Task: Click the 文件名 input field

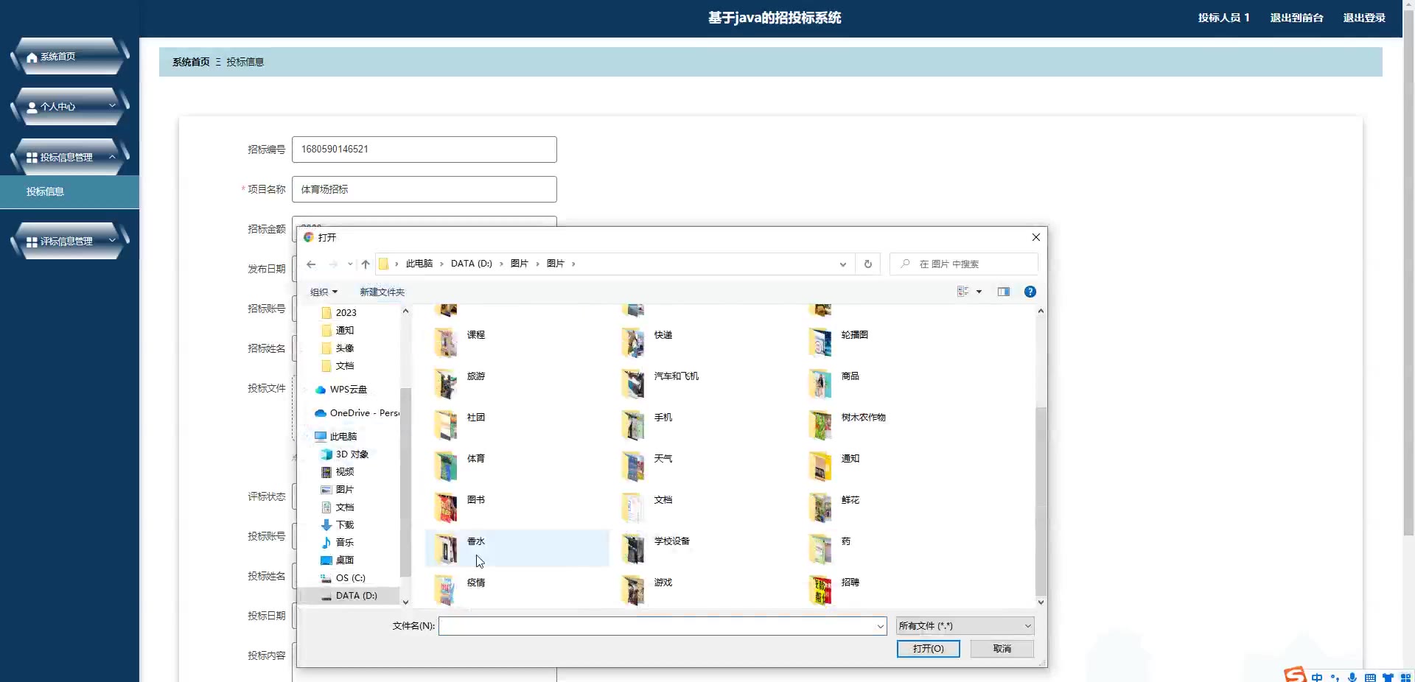Action: click(x=657, y=626)
